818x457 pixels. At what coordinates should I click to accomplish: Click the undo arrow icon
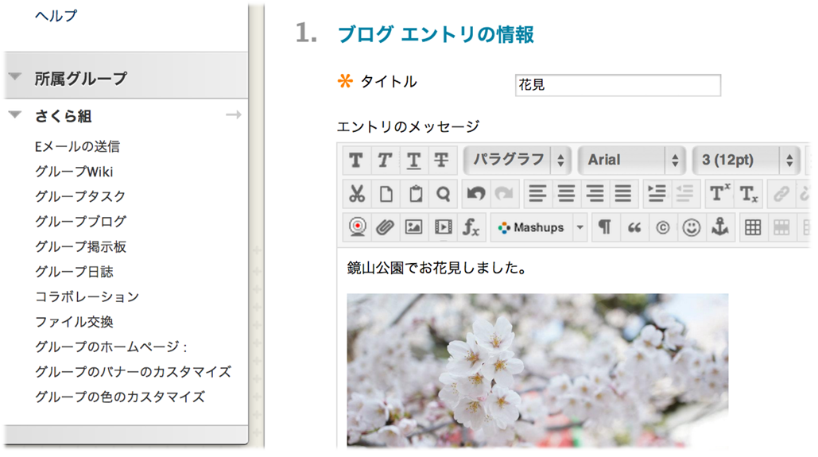coord(475,194)
